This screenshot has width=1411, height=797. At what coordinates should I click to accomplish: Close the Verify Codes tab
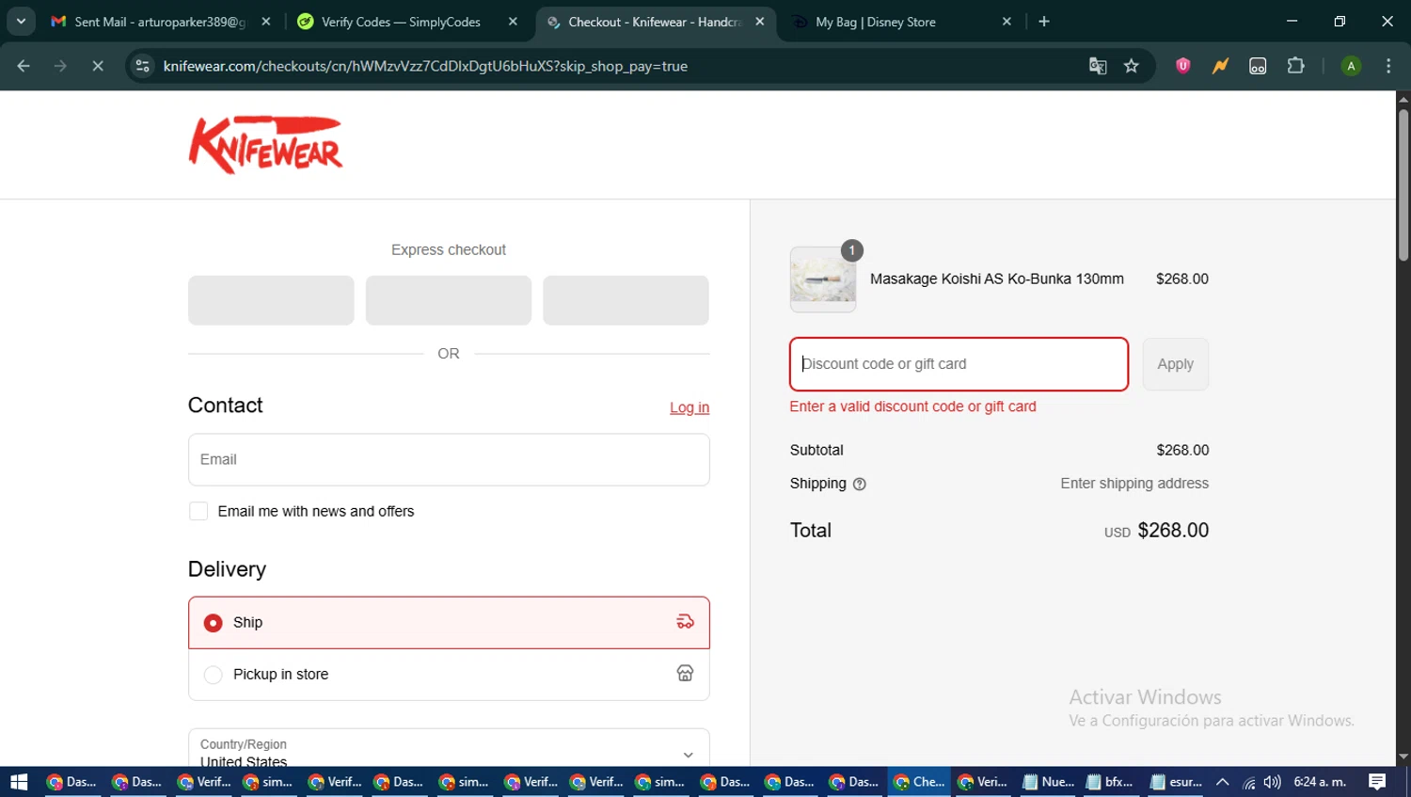(x=513, y=22)
